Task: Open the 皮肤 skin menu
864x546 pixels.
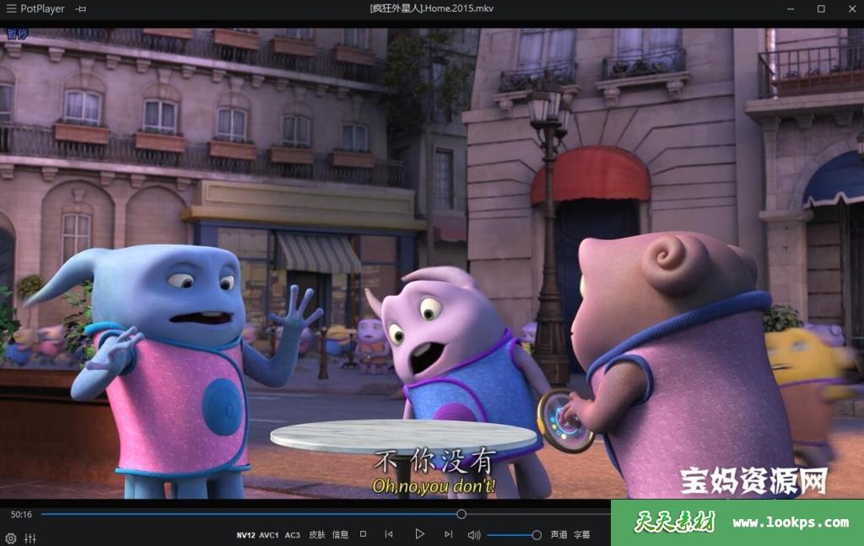Action: point(316,535)
